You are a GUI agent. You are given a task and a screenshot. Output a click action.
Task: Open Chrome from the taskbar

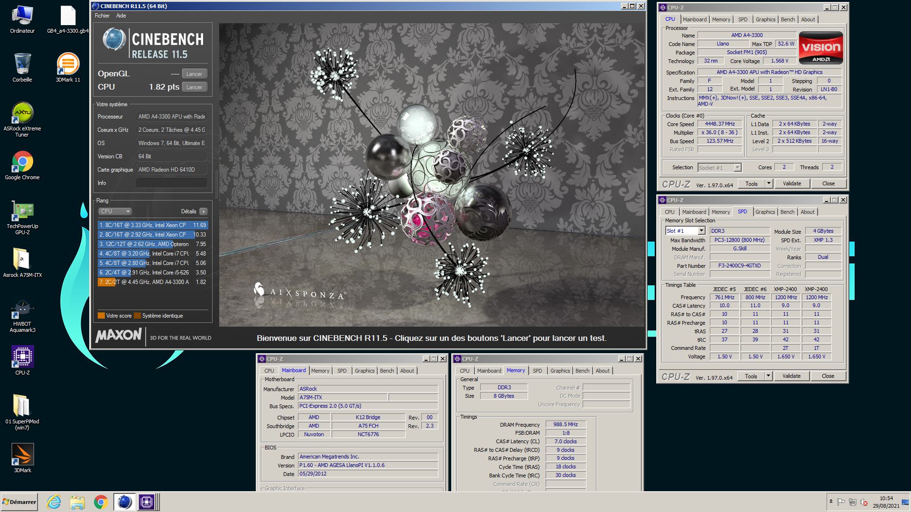pos(101,502)
